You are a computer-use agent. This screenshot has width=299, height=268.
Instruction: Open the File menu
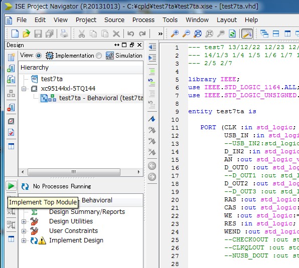22,20
